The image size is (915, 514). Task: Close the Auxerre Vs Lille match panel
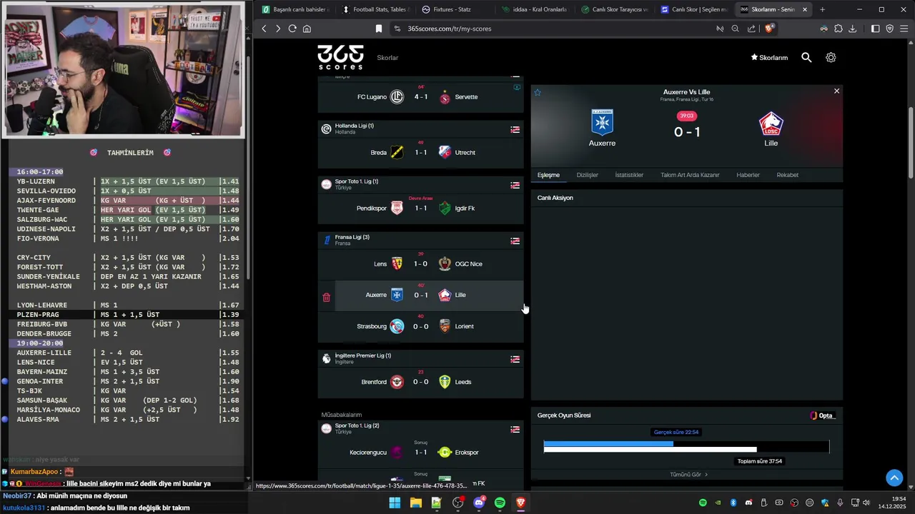[836, 91]
